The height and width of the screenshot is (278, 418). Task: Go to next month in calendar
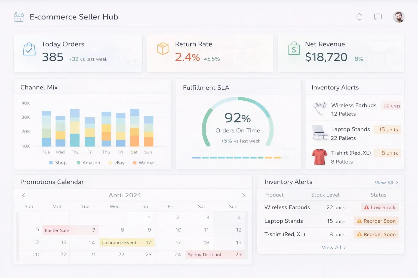pyautogui.click(x=243, y=195)
